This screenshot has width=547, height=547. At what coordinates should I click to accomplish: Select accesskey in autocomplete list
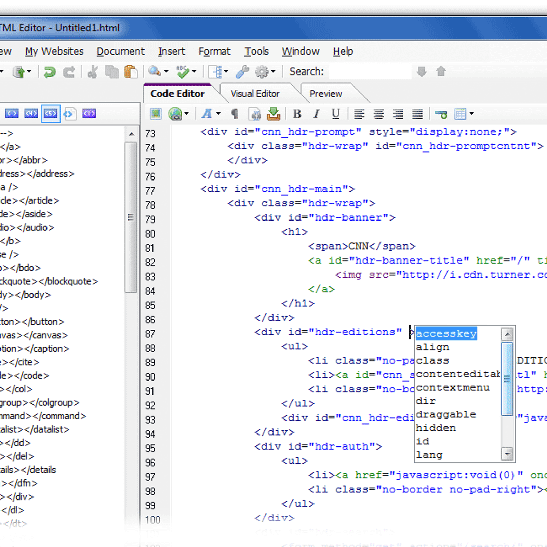click(446, 333)
